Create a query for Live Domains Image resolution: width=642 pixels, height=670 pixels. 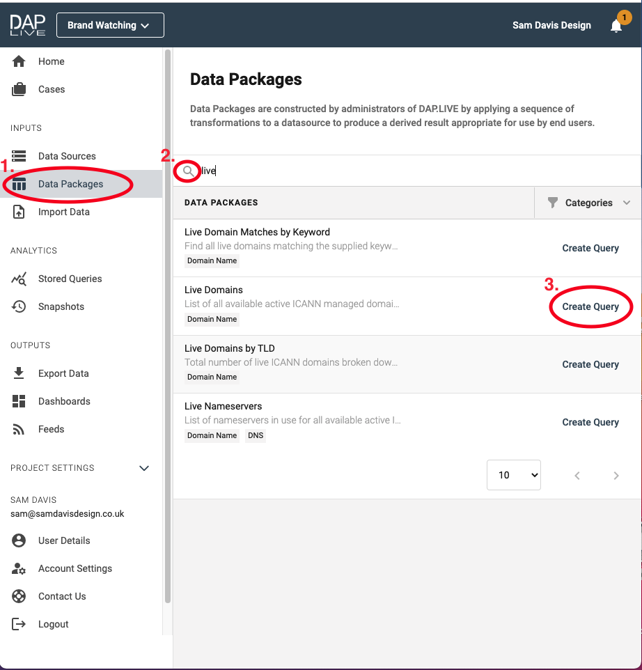[590, 306]
